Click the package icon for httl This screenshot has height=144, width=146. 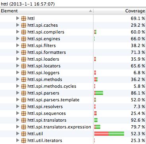pos(23,18)
